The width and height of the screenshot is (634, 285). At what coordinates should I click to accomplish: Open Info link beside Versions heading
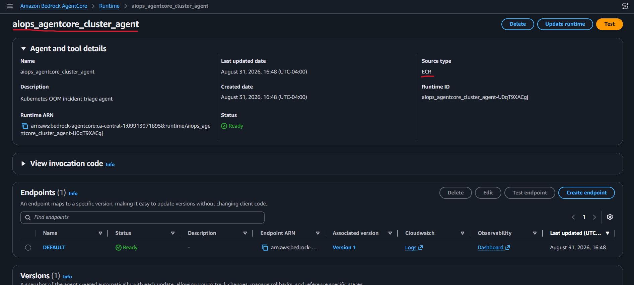67,277
